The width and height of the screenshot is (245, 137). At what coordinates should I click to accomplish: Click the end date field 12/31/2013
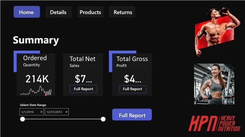coord(57,112)
